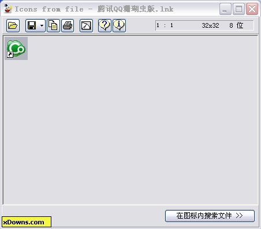Close the Icons from file window
This screenshot has width=261, height=229.
pyautogui.click(x=252, y=9)
